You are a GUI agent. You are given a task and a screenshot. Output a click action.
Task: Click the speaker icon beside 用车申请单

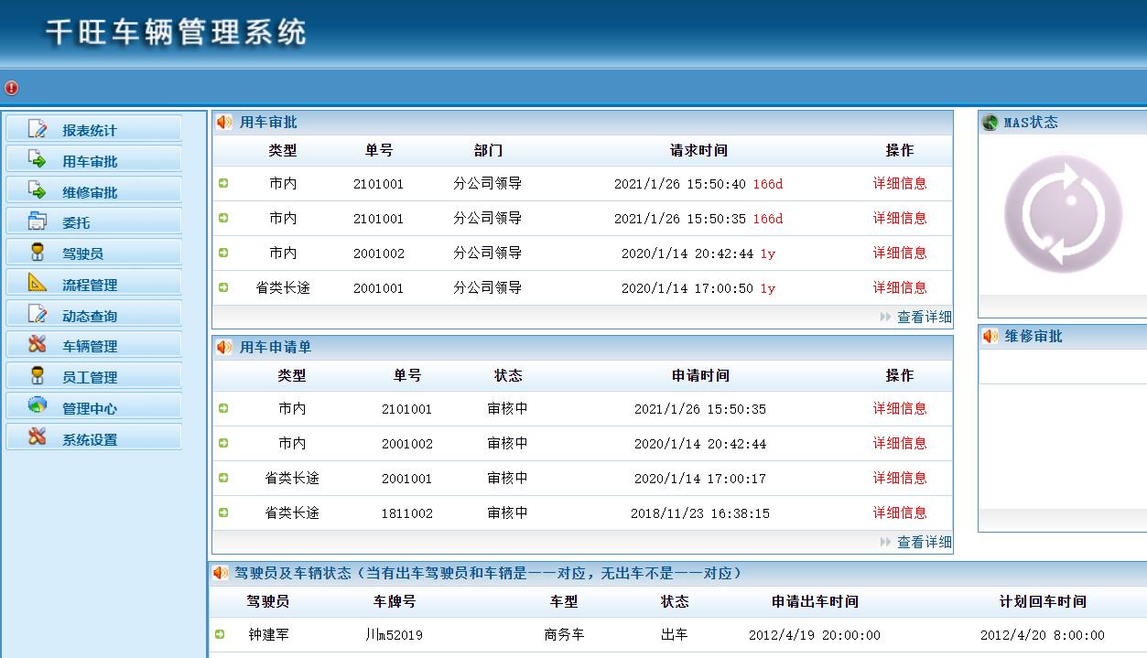224,348
